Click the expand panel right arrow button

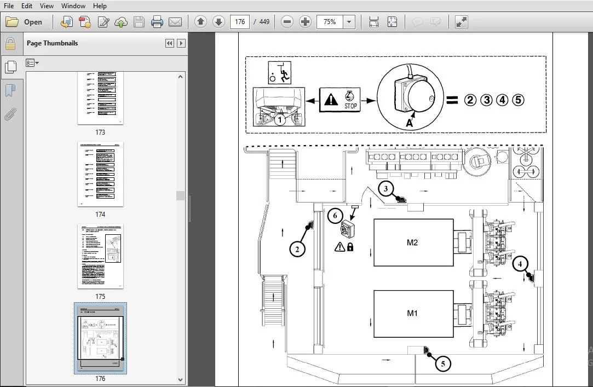click(x=181, y=43)
